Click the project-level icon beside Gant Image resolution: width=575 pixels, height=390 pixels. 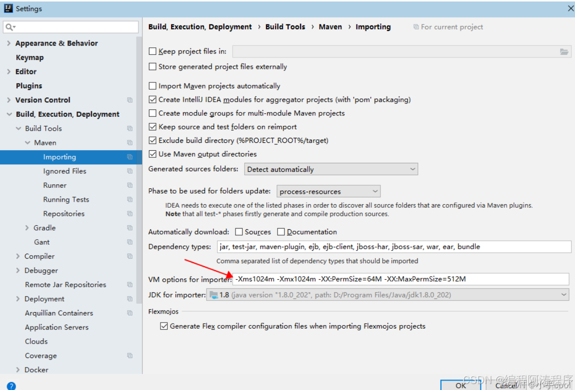tap(130, 242)
